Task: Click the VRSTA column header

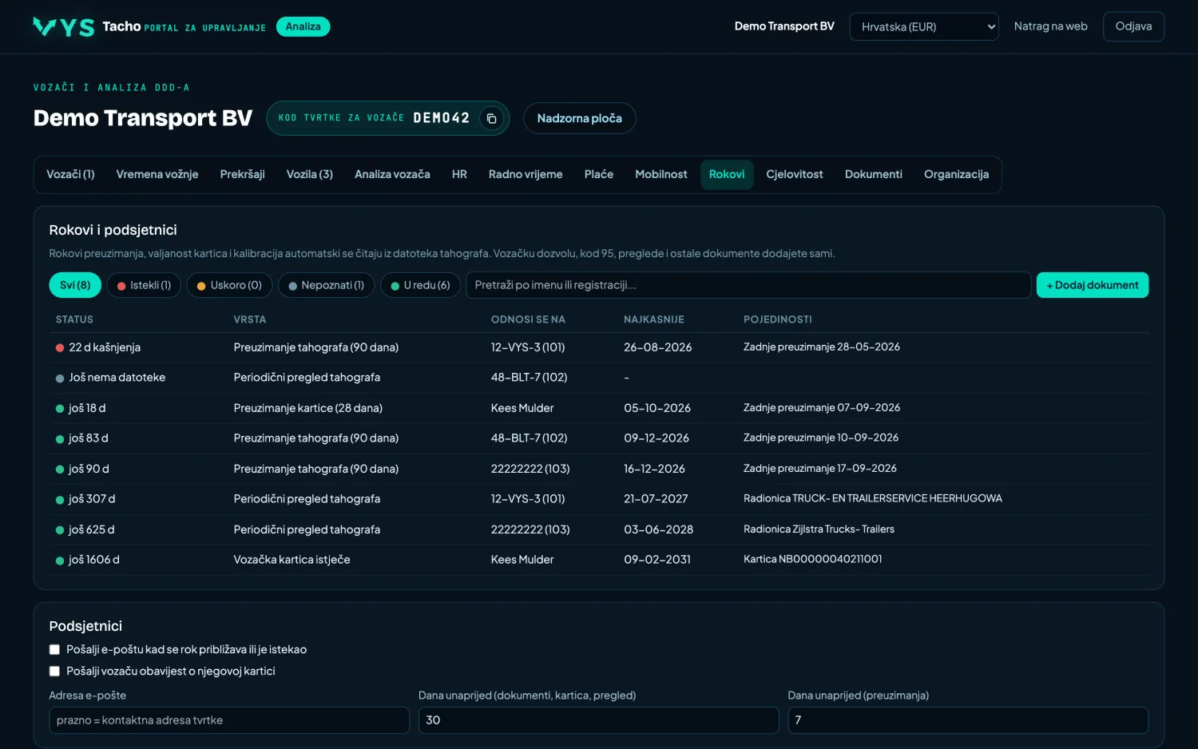Action: pyautogui.click(x=250, y=319)
